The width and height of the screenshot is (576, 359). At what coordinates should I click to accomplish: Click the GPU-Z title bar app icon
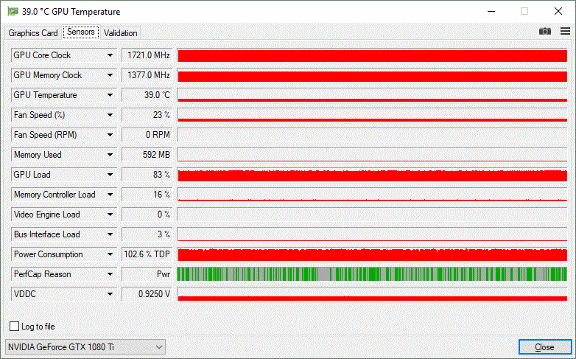11,12
